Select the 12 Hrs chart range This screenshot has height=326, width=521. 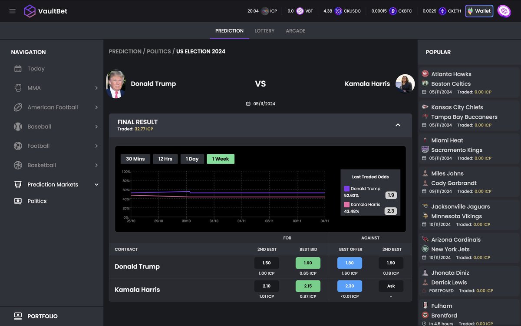pos(165,159)
